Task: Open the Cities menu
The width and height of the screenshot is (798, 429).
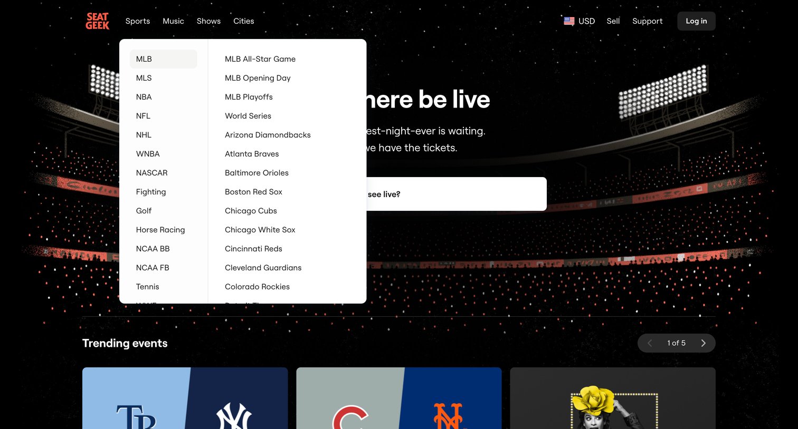Action: coord(244,21)
